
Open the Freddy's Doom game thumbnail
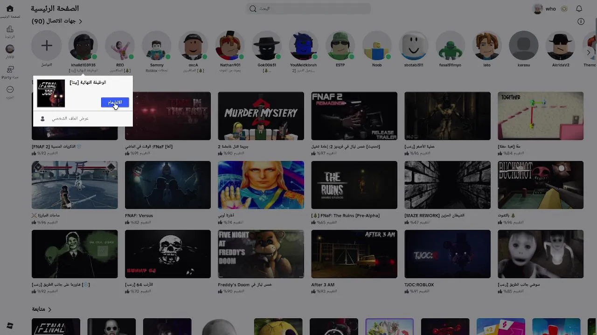tap(261, 254)
